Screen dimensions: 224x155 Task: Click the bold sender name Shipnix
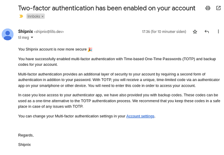25,32
